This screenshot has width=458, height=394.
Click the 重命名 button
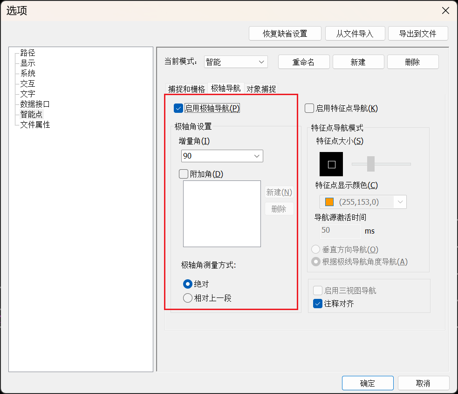pos(304,62)
